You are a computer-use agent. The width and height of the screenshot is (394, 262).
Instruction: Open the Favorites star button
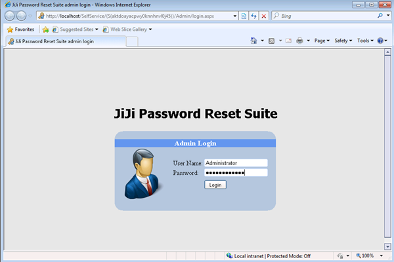point(20,29)
